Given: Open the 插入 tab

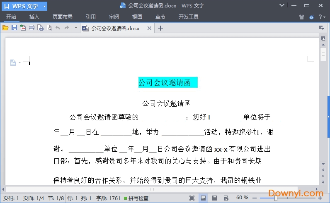Looking at the screenshot, I should pos(34,17).
